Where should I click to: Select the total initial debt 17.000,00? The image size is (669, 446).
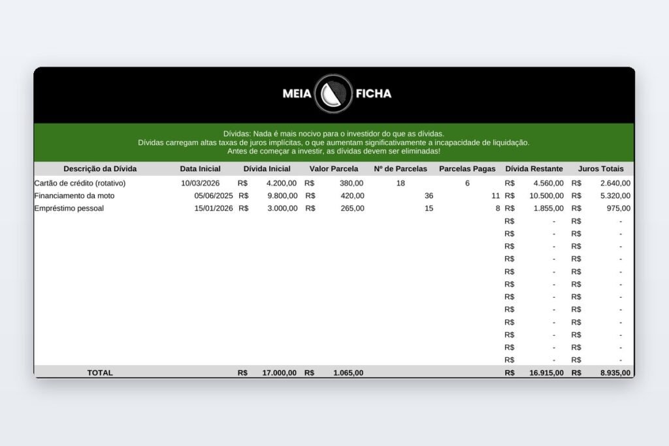pyautogui.click(x=279, y=373)
